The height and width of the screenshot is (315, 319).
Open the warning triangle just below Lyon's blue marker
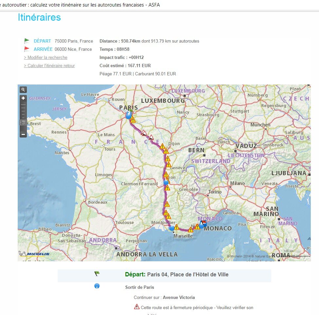[167, 188]
